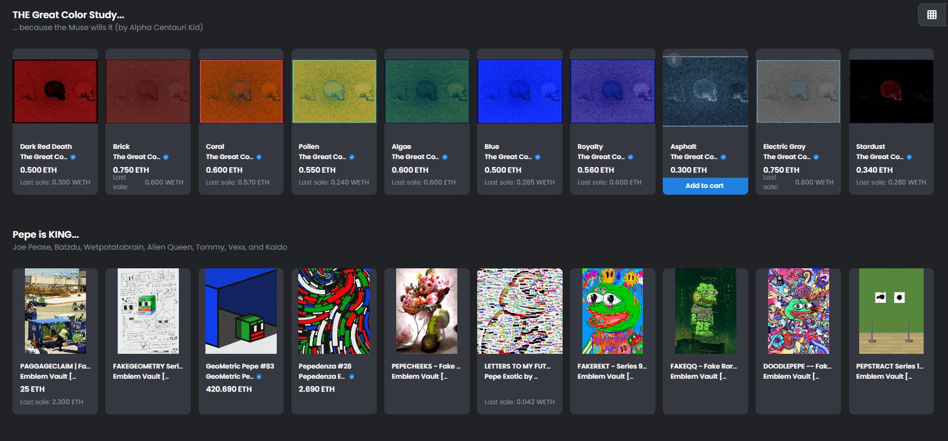Open the DOODLEPEPE artwork image

tap(798, 311)
